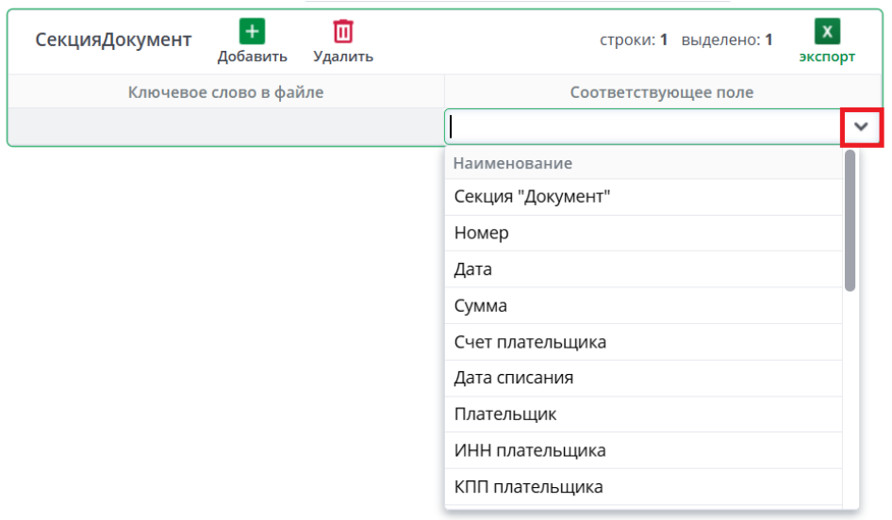
Task: Select 'Счет плательщика' option
Action: pyautogui.click(x=530, y=342)
